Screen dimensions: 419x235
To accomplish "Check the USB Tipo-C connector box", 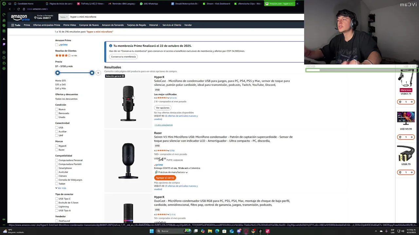I will 57,199.
